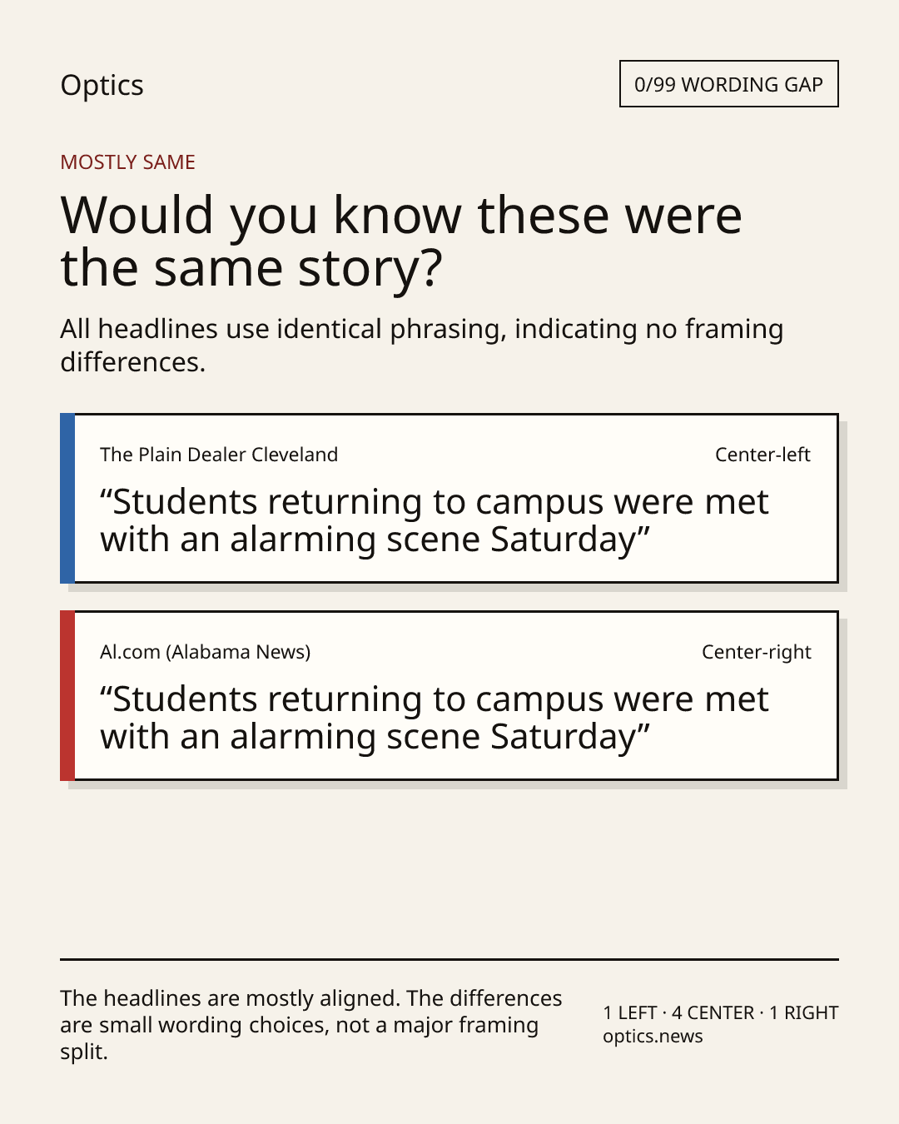The width and height of the screenshot is (899, 1124).
Task: Click the headline "Would you know these were the same story?"
Action: click(x=401, y=241)
